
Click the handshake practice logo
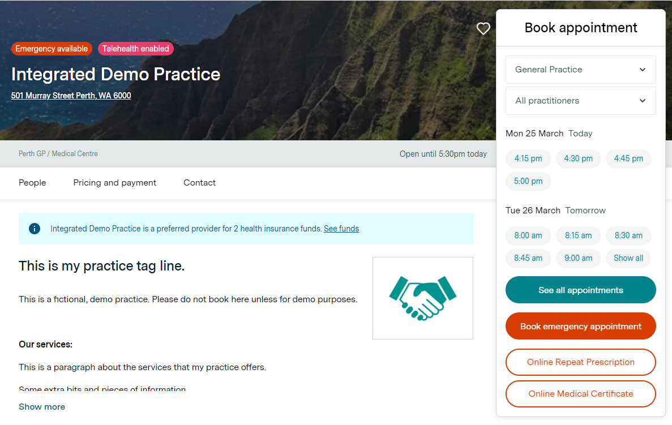click(422, 298)
